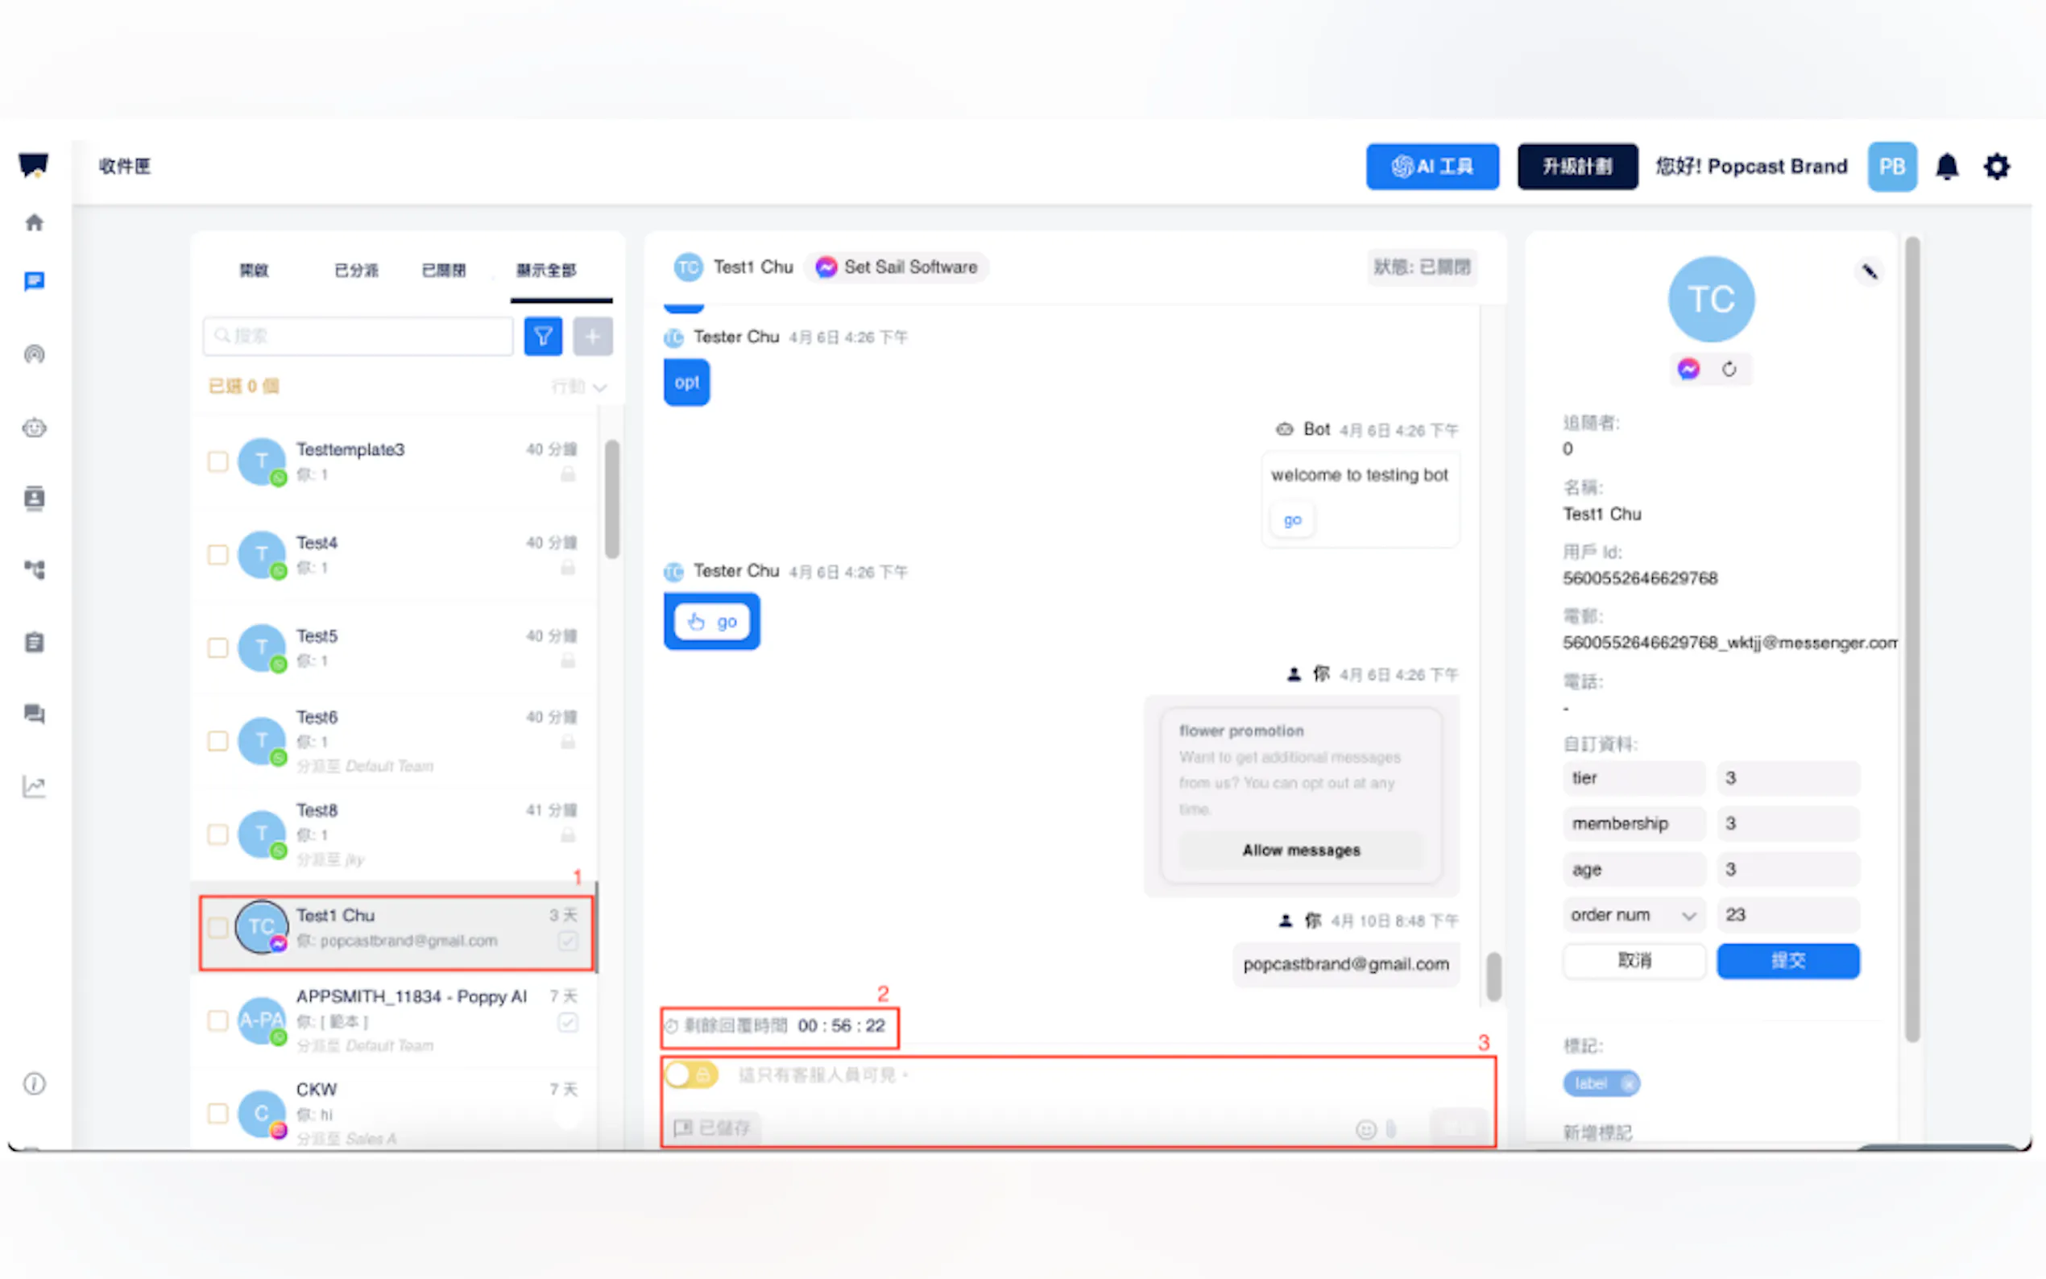Click the refresh icon under avatar
The image size is (2046, 1279).
1728,369
